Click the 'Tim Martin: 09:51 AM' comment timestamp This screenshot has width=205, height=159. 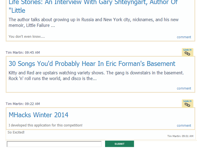(180, 136)
